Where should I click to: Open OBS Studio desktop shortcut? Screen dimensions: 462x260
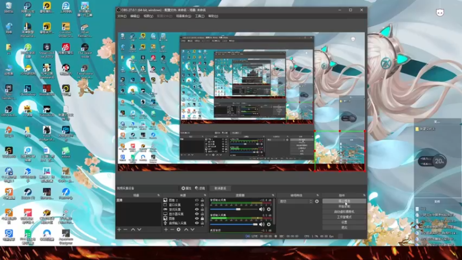click(9, 111)
